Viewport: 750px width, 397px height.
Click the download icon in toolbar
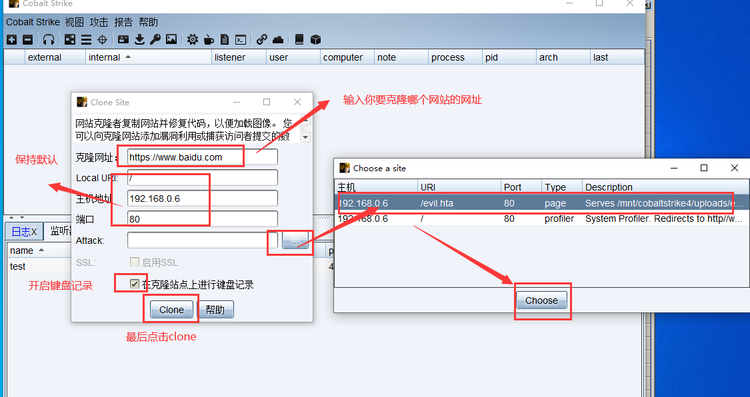(x=139, y=40)
